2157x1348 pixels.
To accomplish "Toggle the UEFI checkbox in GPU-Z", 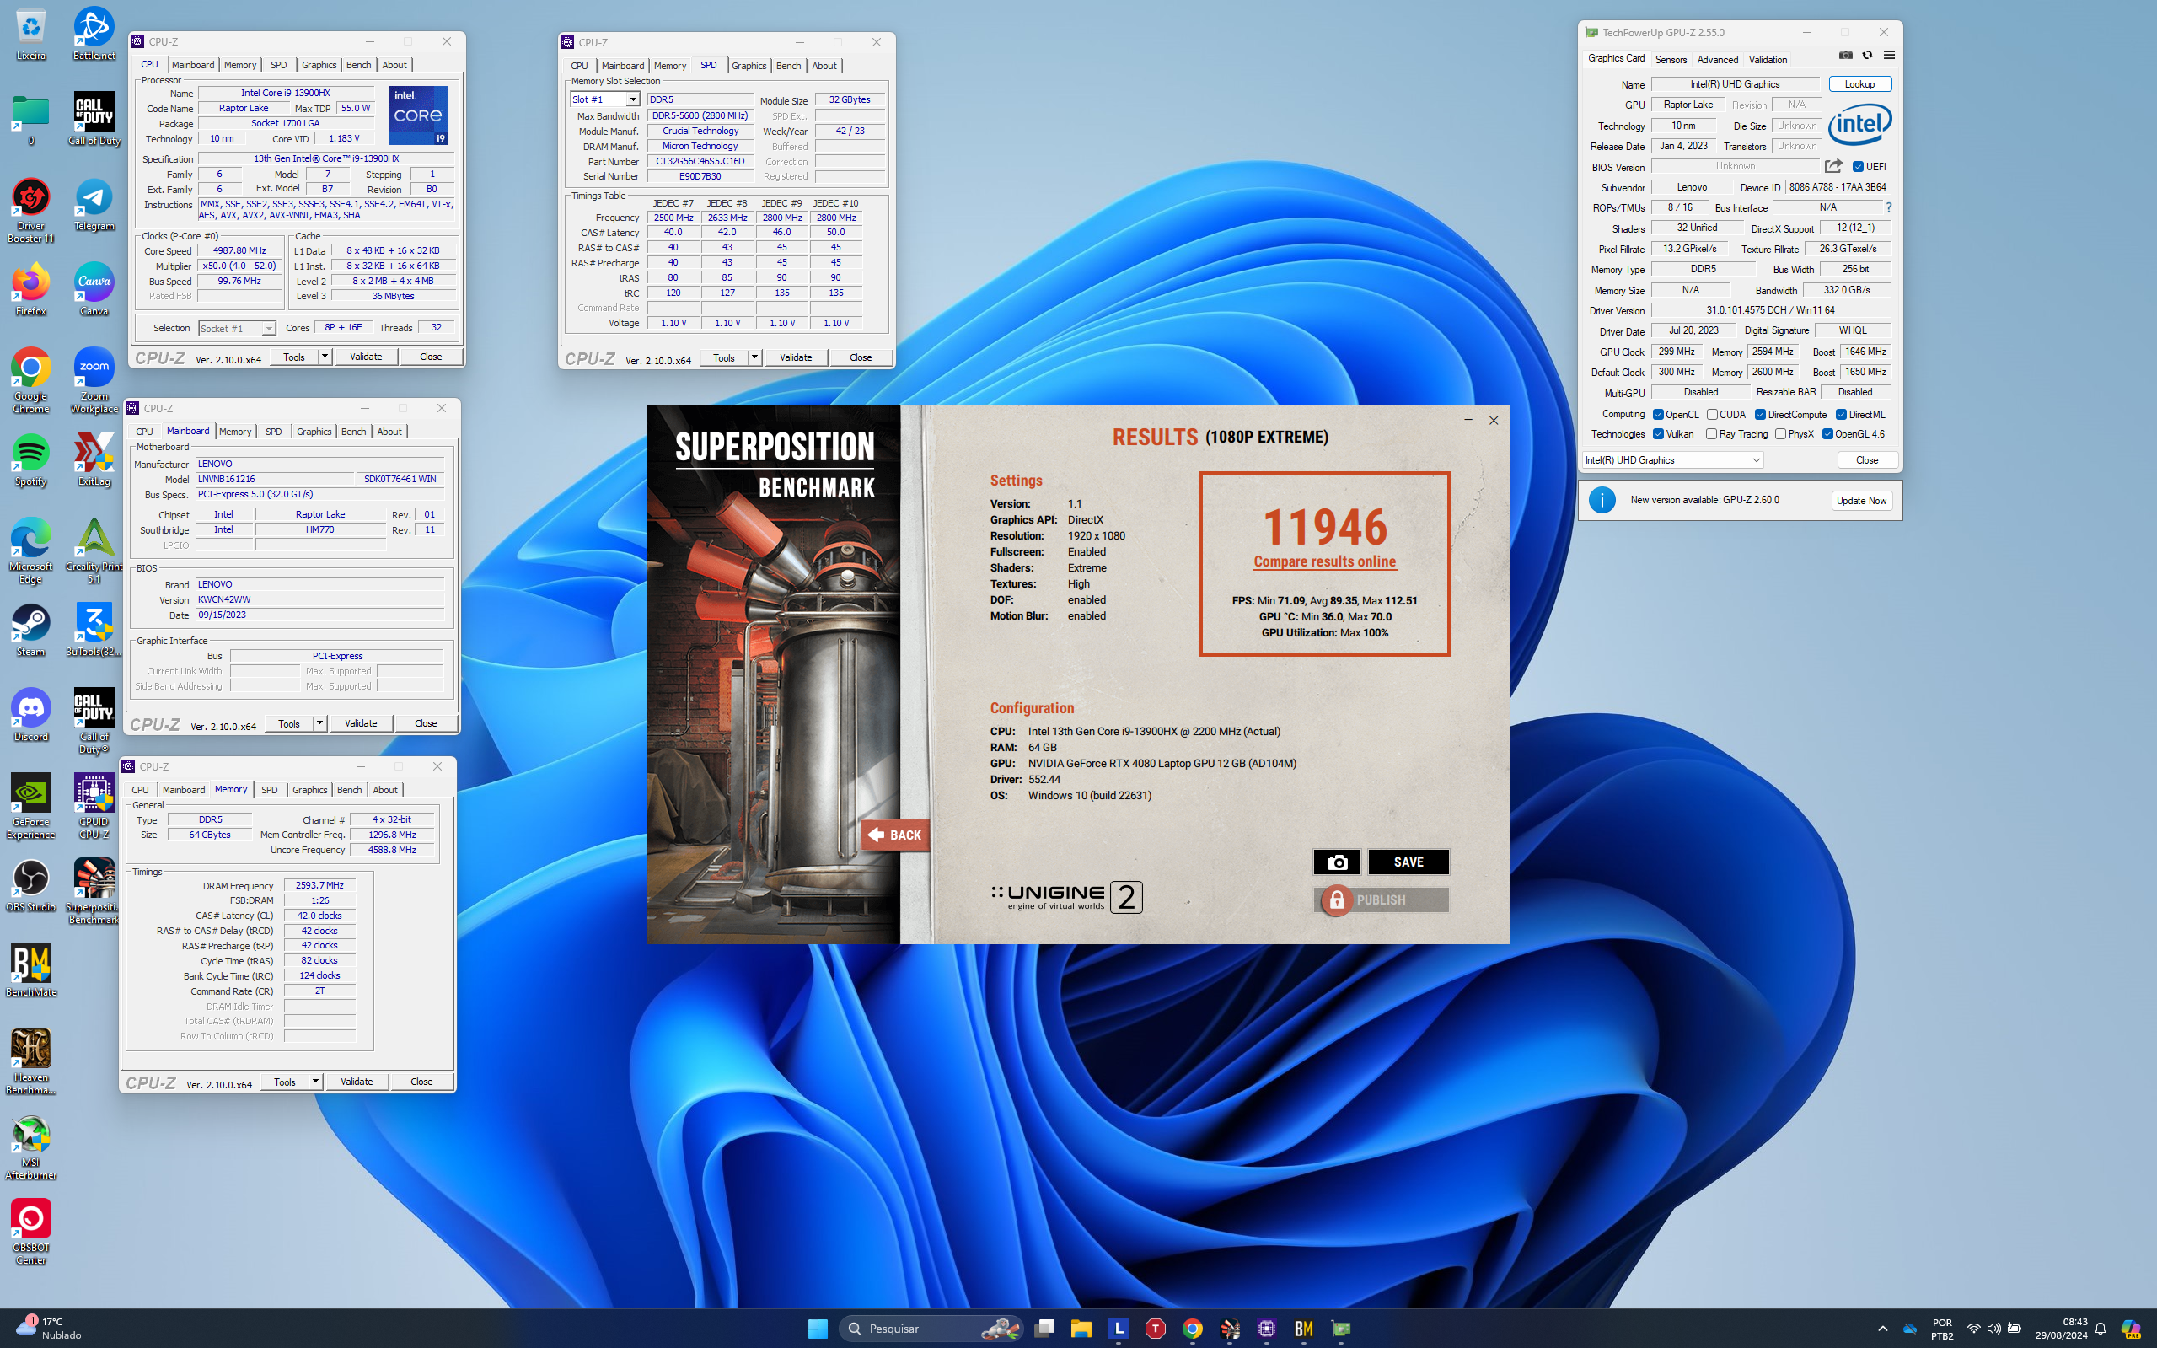I will tap(1859, 167).
